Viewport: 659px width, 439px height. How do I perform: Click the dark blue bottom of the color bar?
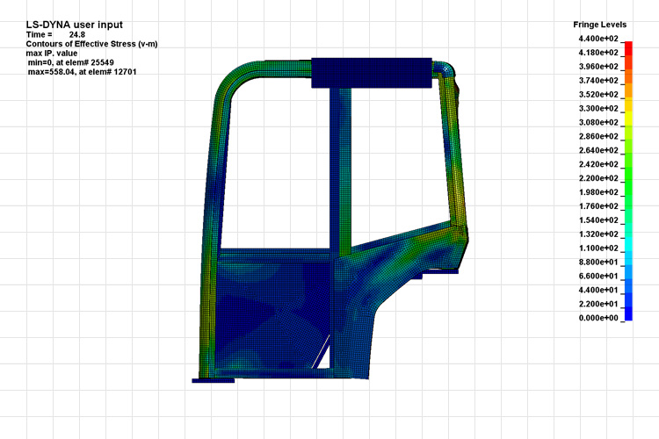[x=628, y=313]
